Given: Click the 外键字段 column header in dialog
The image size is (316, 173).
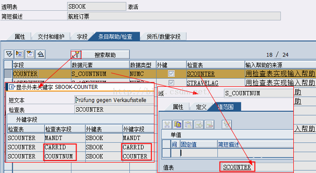Looking at the screenshot, I should click(138, 129).
